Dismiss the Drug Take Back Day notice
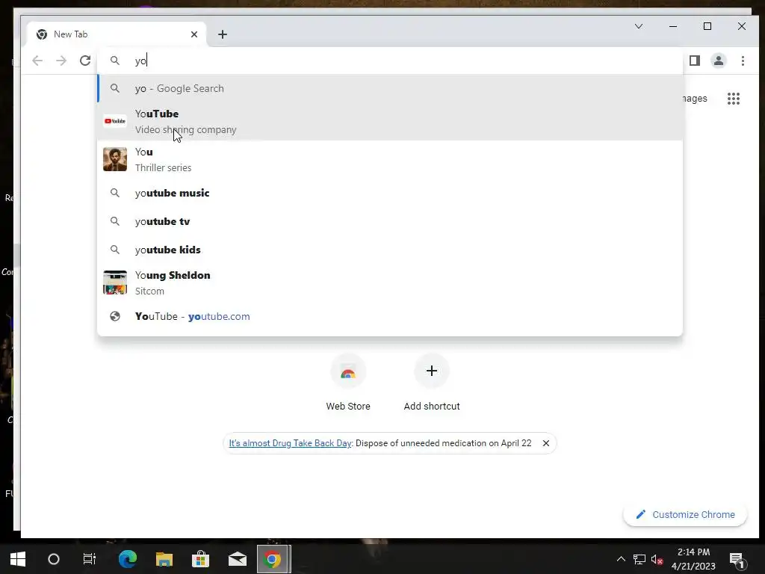 pos(546,443)
